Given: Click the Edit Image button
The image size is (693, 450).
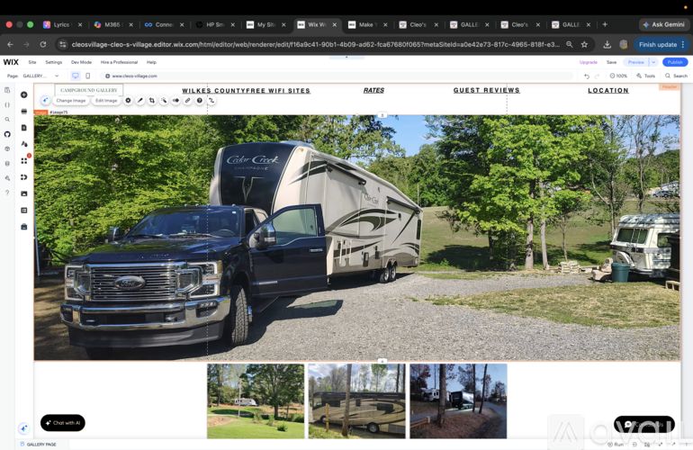Looking at the screenshot, I should pyautogui.click(x=106, y=100).
